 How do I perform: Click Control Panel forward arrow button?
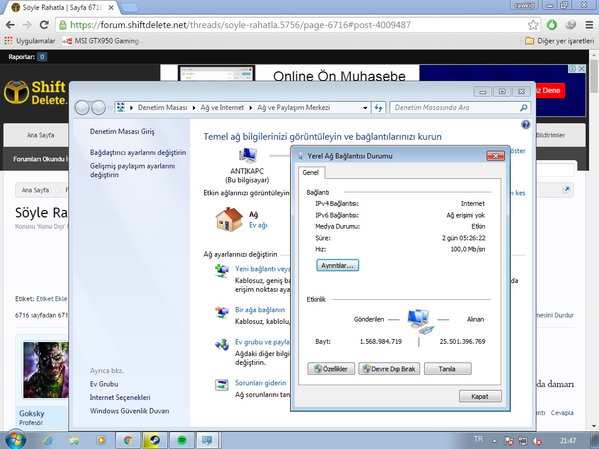click(x=98, y=108)
